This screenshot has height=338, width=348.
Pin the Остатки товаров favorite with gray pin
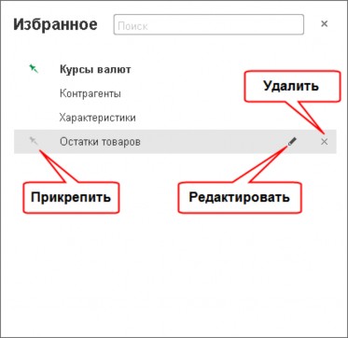[34, 141]
